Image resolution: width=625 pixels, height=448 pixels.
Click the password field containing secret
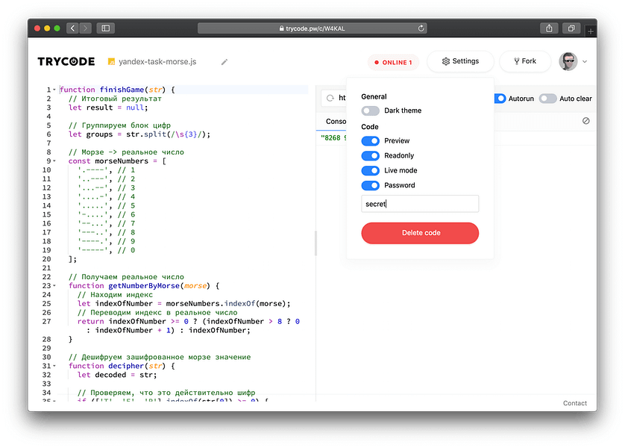[420, 204]
